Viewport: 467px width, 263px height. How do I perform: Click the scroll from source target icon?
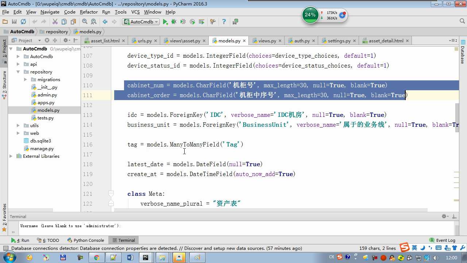tap(47, 41)
